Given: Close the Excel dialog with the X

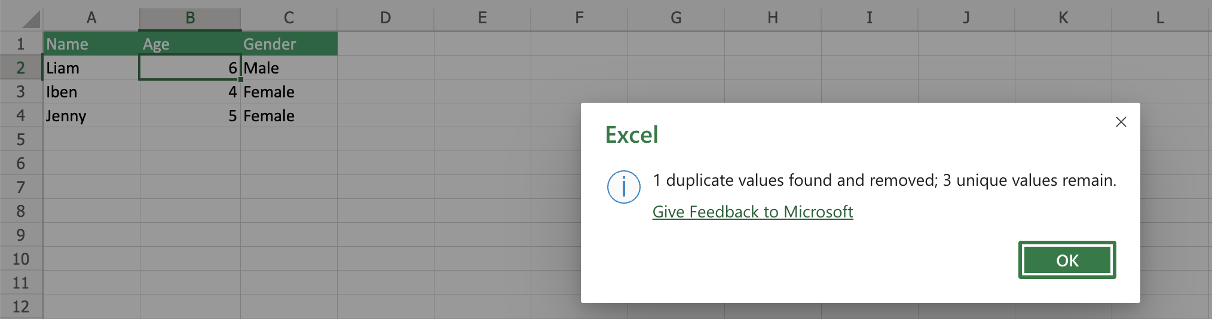Looking at the screenshot, I should click(1121, 122).
